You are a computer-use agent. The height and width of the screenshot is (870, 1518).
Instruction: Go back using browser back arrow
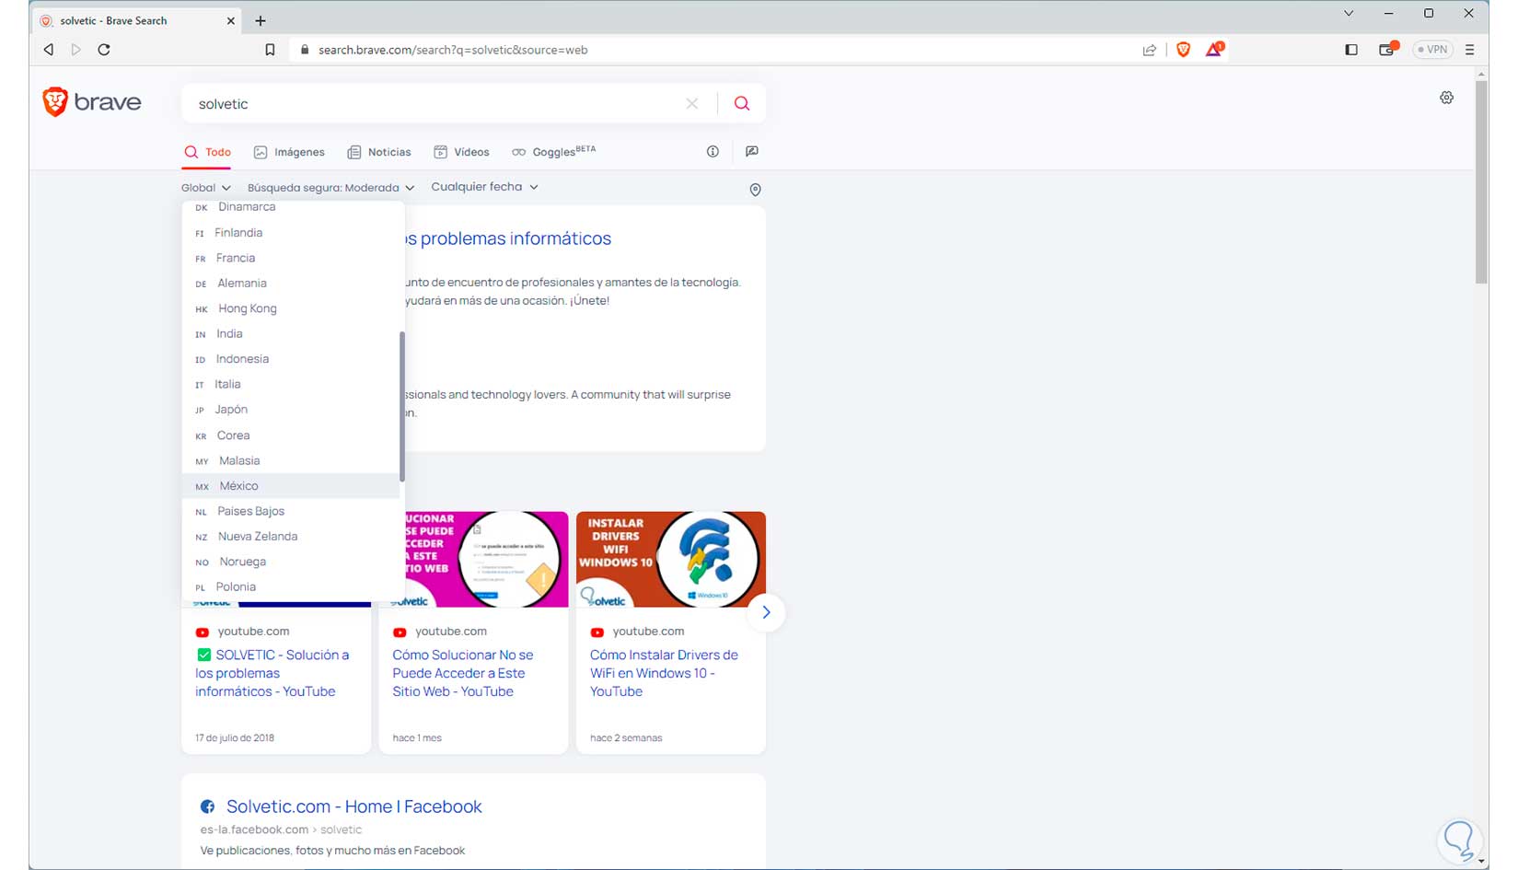pyautogui.click(x=49, y=50)
